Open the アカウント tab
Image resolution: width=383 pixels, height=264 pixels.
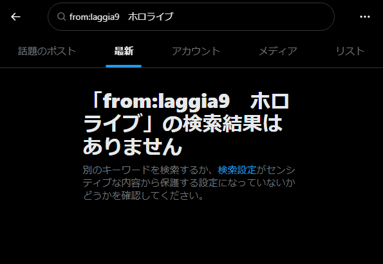[196, 51]
